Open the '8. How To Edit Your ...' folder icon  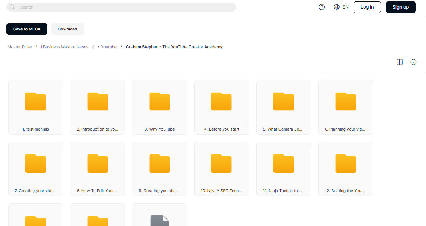coord(98,163)
